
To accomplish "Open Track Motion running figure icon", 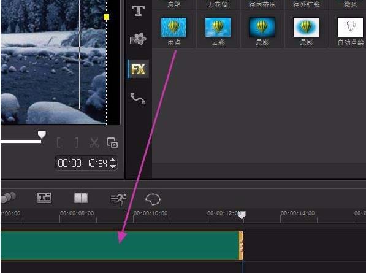I will point(118,199).
